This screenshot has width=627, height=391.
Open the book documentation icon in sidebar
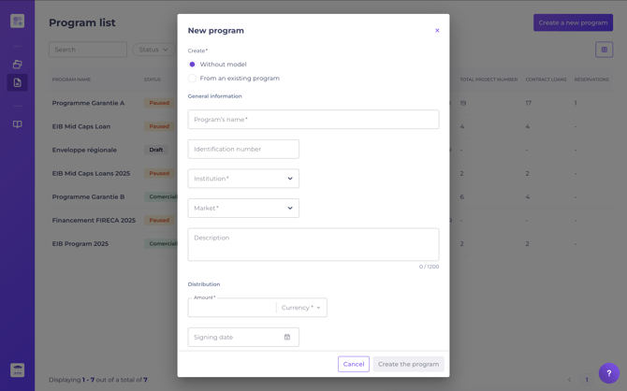tap(17, 124)
